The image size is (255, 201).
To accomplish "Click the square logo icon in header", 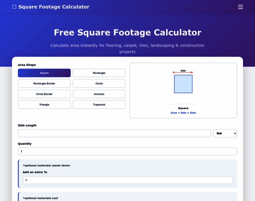I will [x=14, y=7].
